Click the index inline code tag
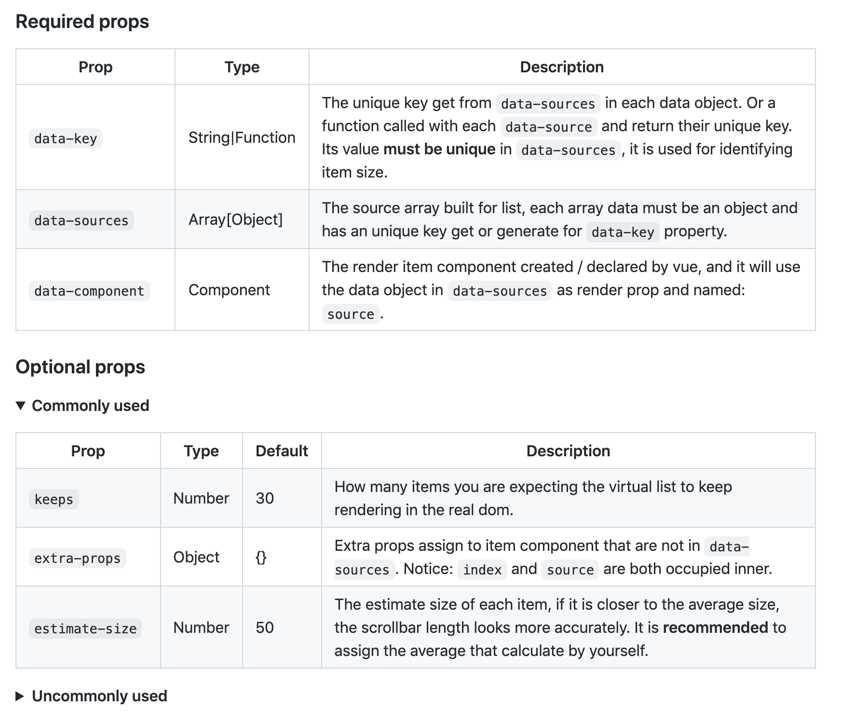Screen dimensions: 841x711 (482, 570)
